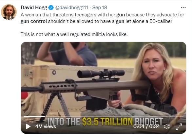Open the tweet's three-dot more menu
The height and width of the screenshot is (134, 192).
point(183,8)
